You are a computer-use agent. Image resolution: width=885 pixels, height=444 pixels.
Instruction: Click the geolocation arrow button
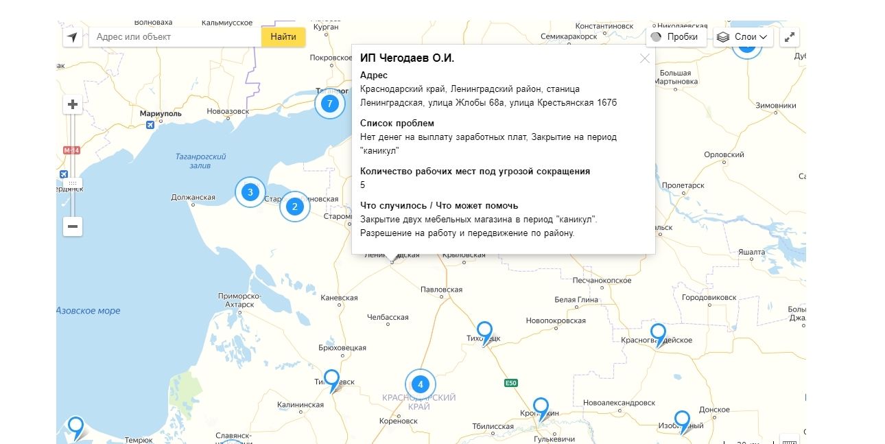coord(73,37)
